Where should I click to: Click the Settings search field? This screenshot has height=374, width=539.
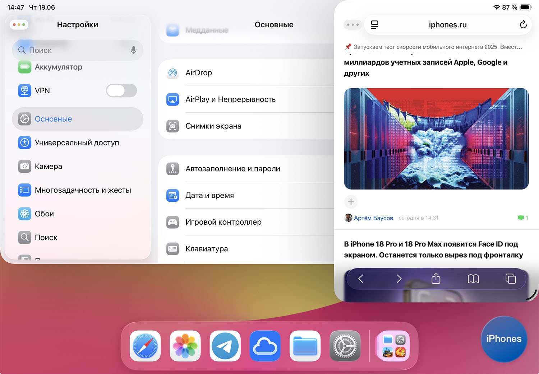[78, 50]
